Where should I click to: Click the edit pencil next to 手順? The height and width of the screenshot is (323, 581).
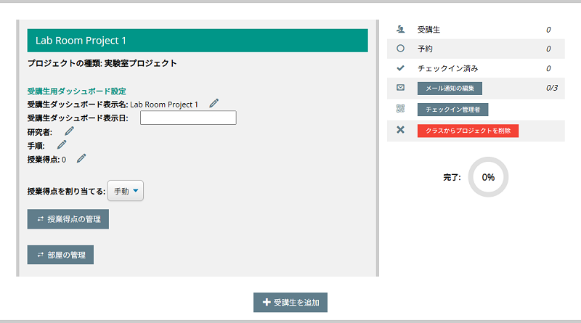[x=62, y=145]
